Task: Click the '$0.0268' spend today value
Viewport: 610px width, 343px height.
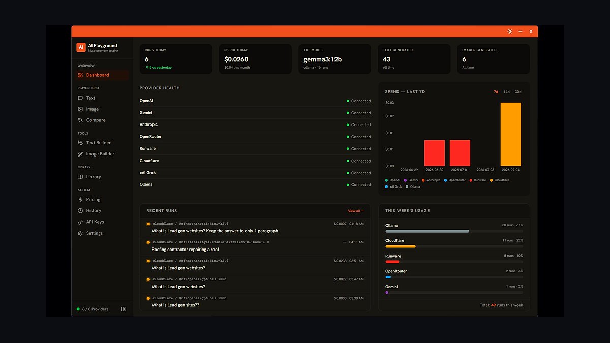Action: (236, 59)
